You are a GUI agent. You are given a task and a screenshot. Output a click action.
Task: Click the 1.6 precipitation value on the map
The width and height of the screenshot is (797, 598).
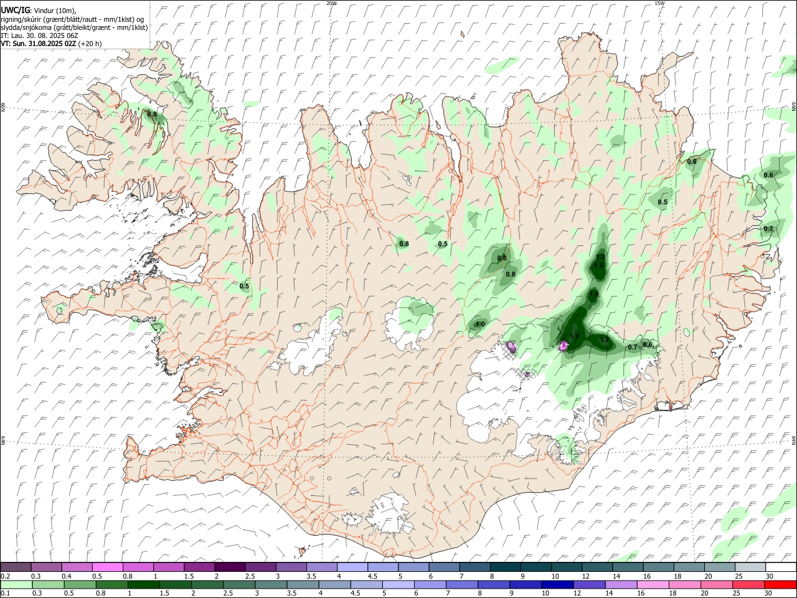(574, 336)
